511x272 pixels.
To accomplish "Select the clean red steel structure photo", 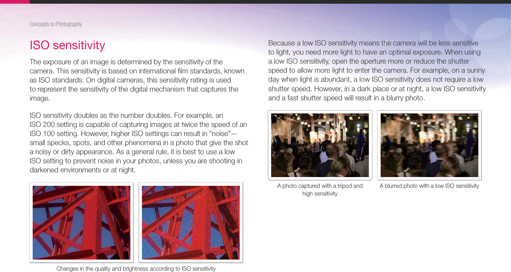I will coord(82,223).
